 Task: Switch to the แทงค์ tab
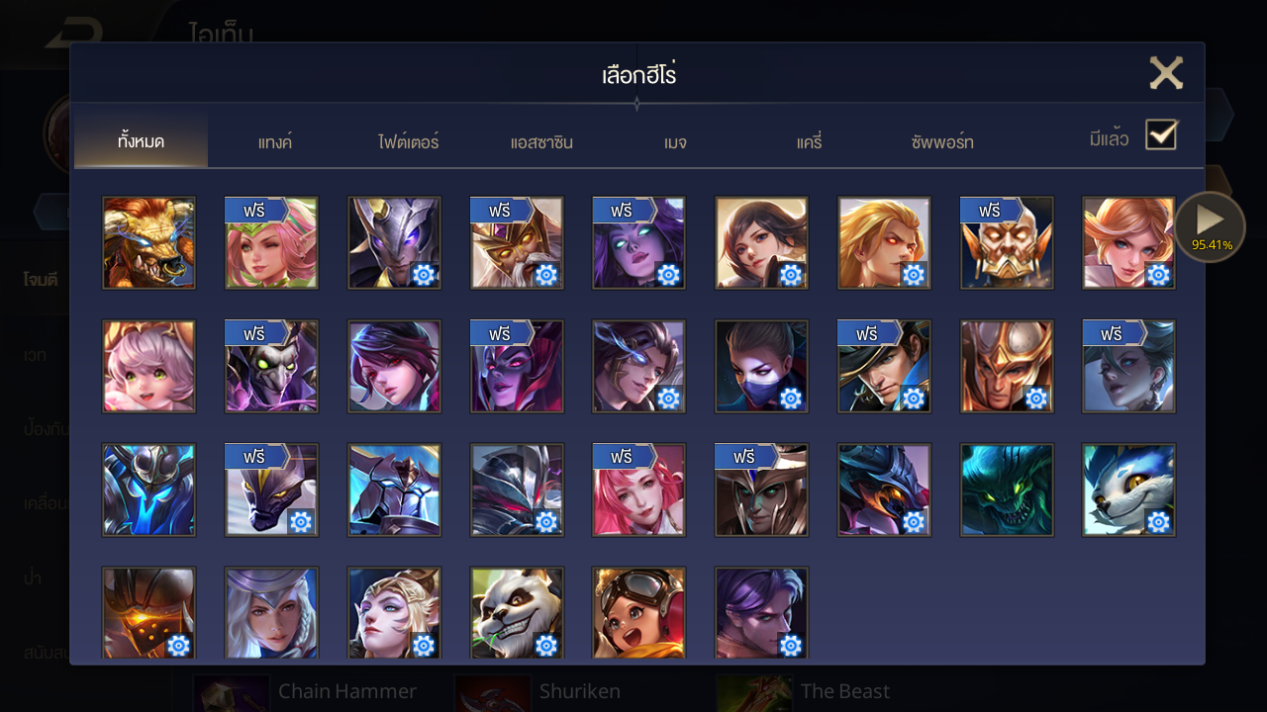pos(275,142)
